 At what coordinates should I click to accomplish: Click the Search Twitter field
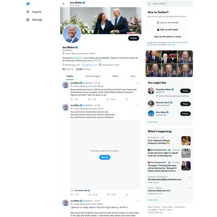(x=169, y=4)
